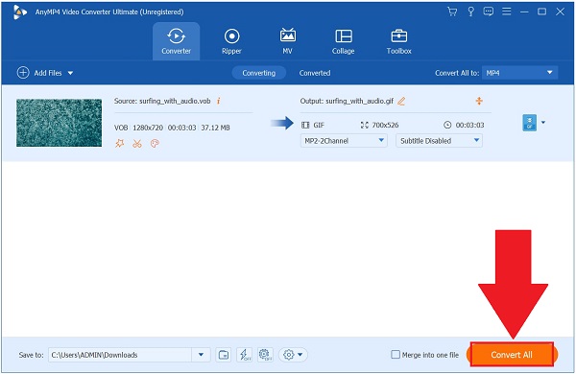The width and height of the screenshot is (576, 374).
Task: Click the AnyMP4 app logo
Action: pos(20,12)
